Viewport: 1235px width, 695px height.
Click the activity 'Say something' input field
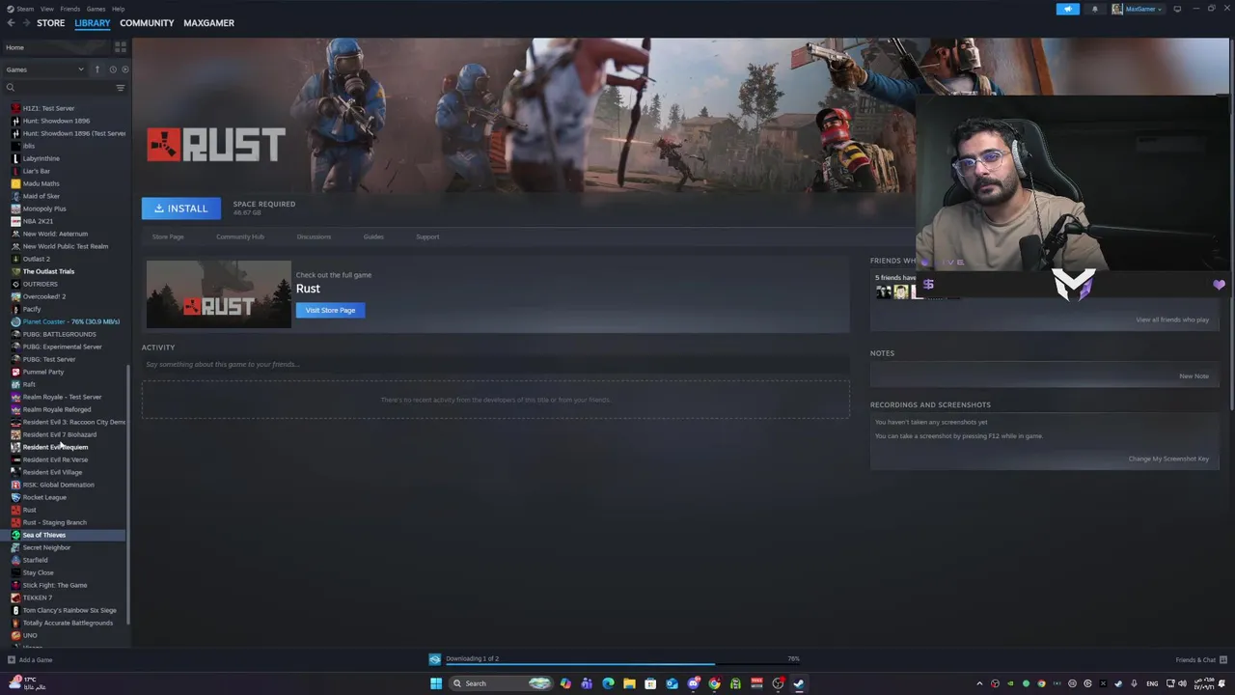[496, 364]
